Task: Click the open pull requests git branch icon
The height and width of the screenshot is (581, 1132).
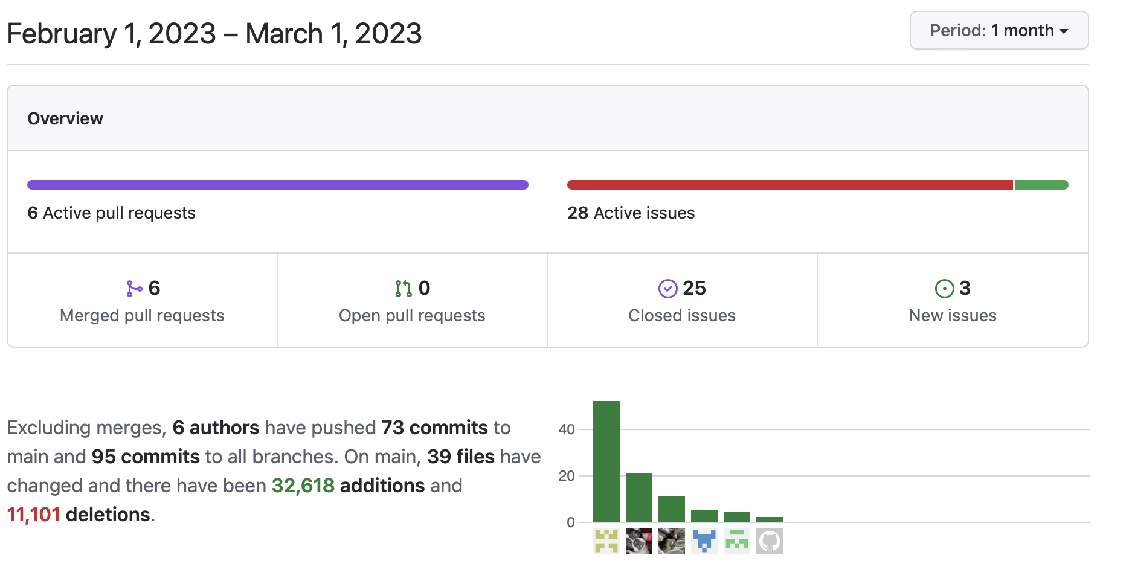Action: tap(405, 288)
